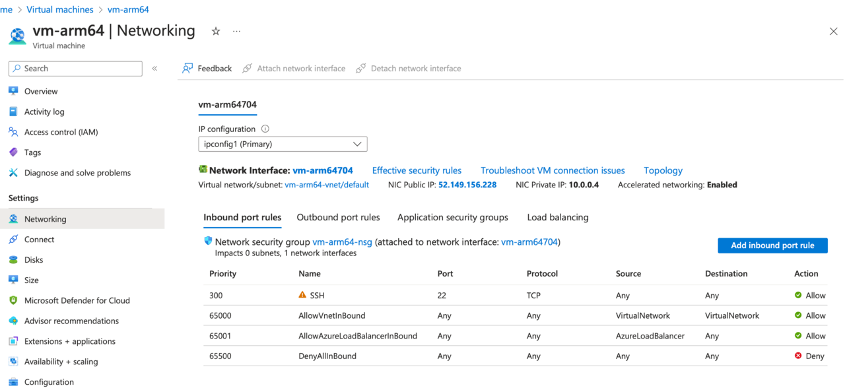Image resolution: width=845 pixels, height=390 pixels.
Task: Select Diagnose and solve problems
Action: click(77, 173)
